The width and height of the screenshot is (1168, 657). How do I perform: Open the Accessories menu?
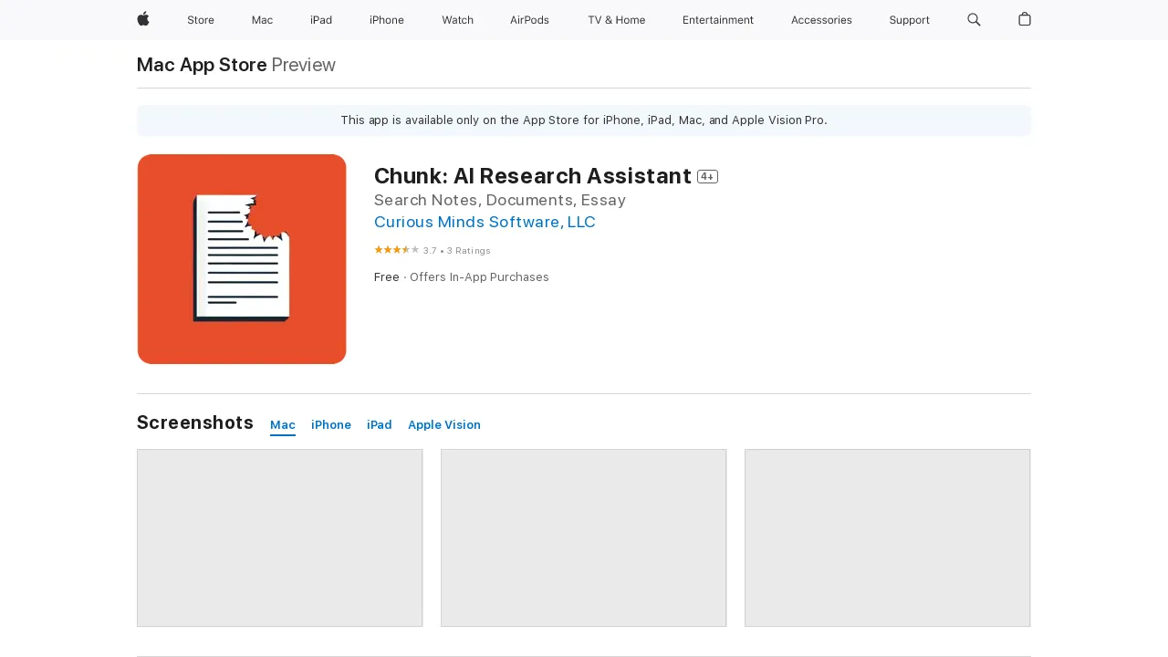click(821, 20)
